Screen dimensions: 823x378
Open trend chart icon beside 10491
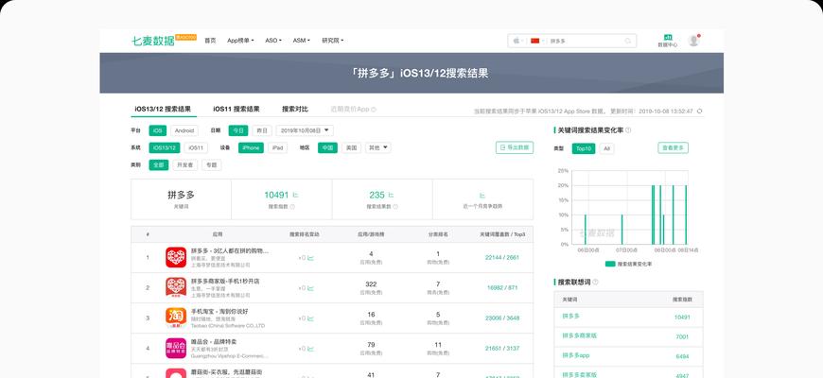(x=295, y=195)
